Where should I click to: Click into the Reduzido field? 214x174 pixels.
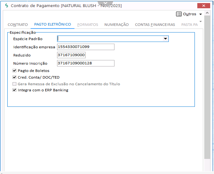click(71, 55)
